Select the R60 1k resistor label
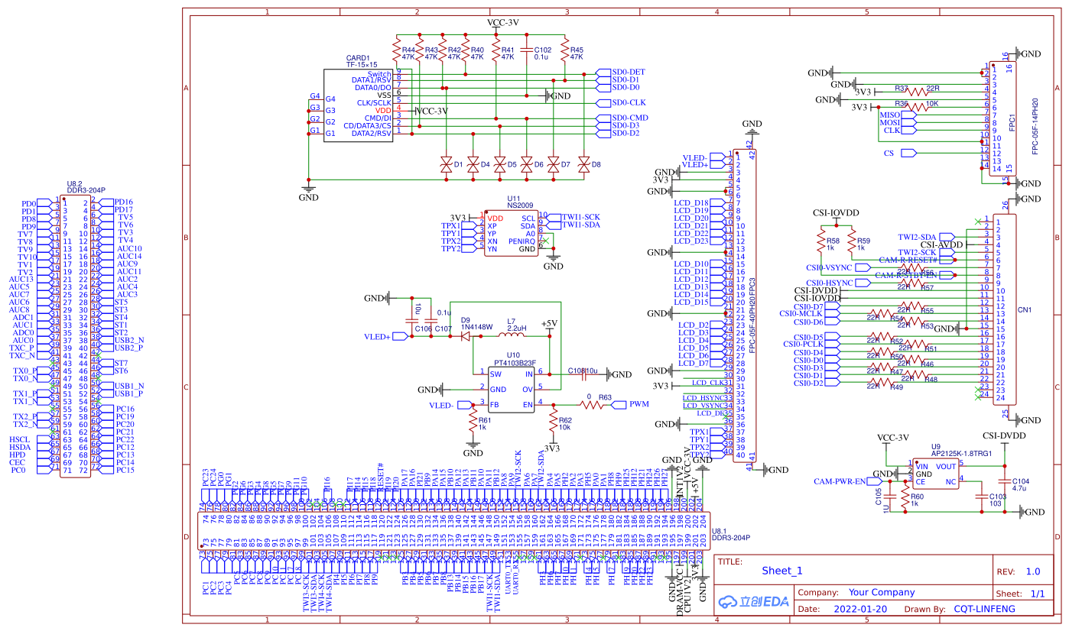This screenshot has height=631, width=1069. click(x=917, y=500)
